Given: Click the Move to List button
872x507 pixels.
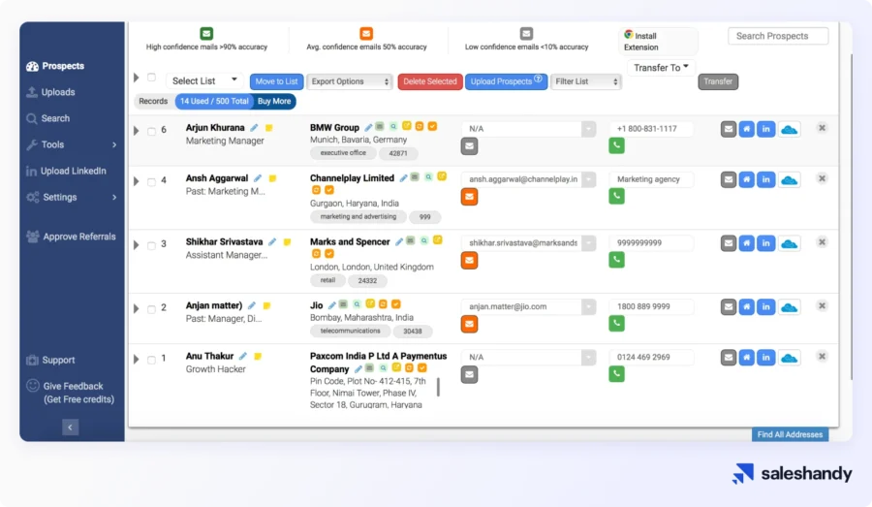Looking at the screenshot, I should (x=276, y=81).
